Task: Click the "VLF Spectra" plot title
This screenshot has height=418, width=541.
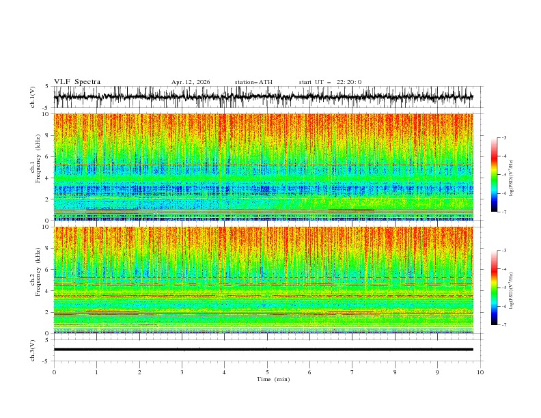Action: pos(77,82)
